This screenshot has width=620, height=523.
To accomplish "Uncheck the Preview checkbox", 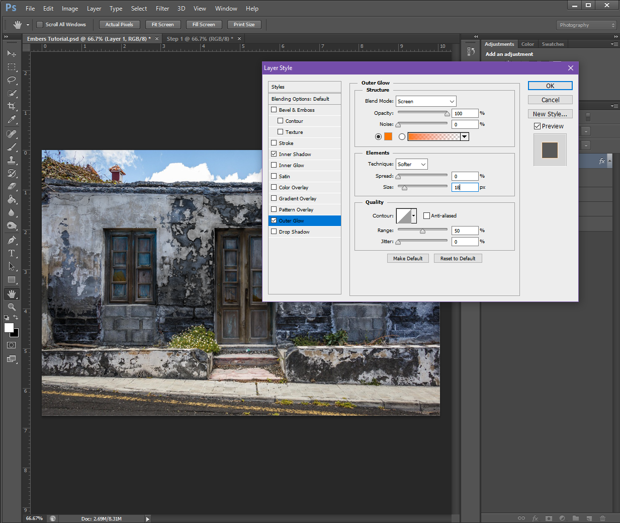I will 538,126.
